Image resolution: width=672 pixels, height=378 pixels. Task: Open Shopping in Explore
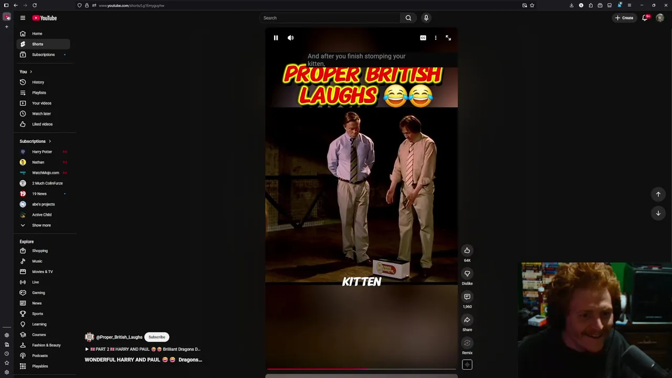(44, 250)
